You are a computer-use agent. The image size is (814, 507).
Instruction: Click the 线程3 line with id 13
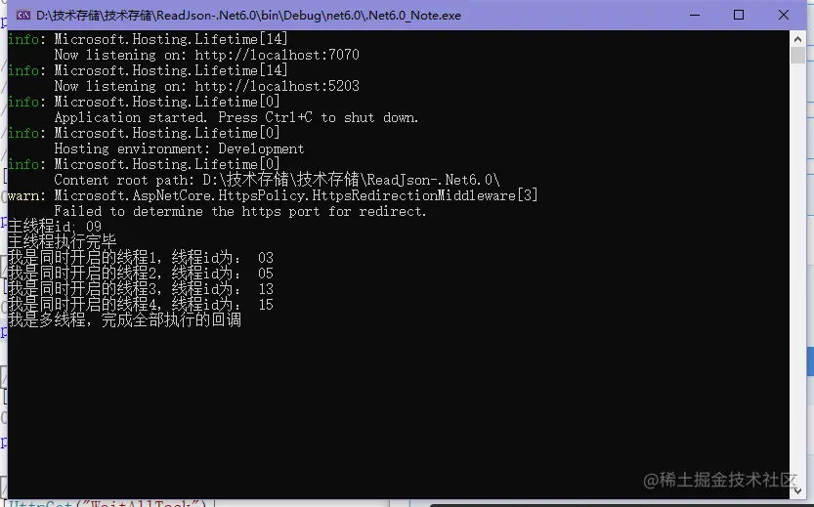point(140,289)
